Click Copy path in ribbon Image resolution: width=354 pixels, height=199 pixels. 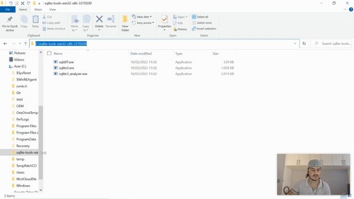51,23
